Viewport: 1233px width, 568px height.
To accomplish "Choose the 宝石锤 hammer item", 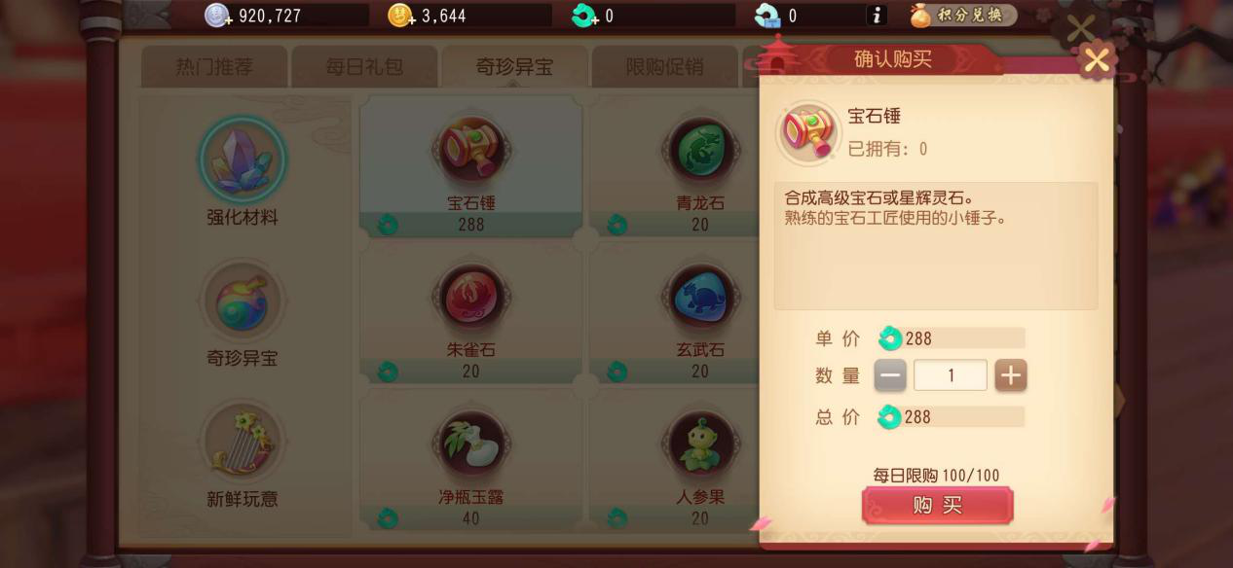I will click(x=471, y=166).
